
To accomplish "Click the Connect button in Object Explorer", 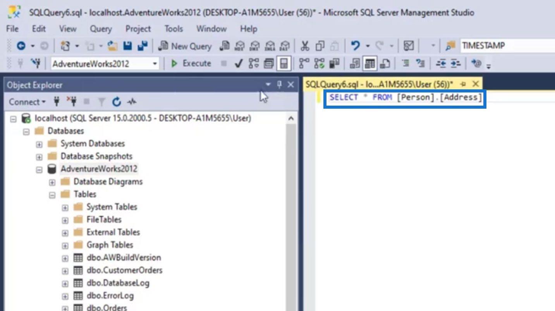I will tap(27, 102).
